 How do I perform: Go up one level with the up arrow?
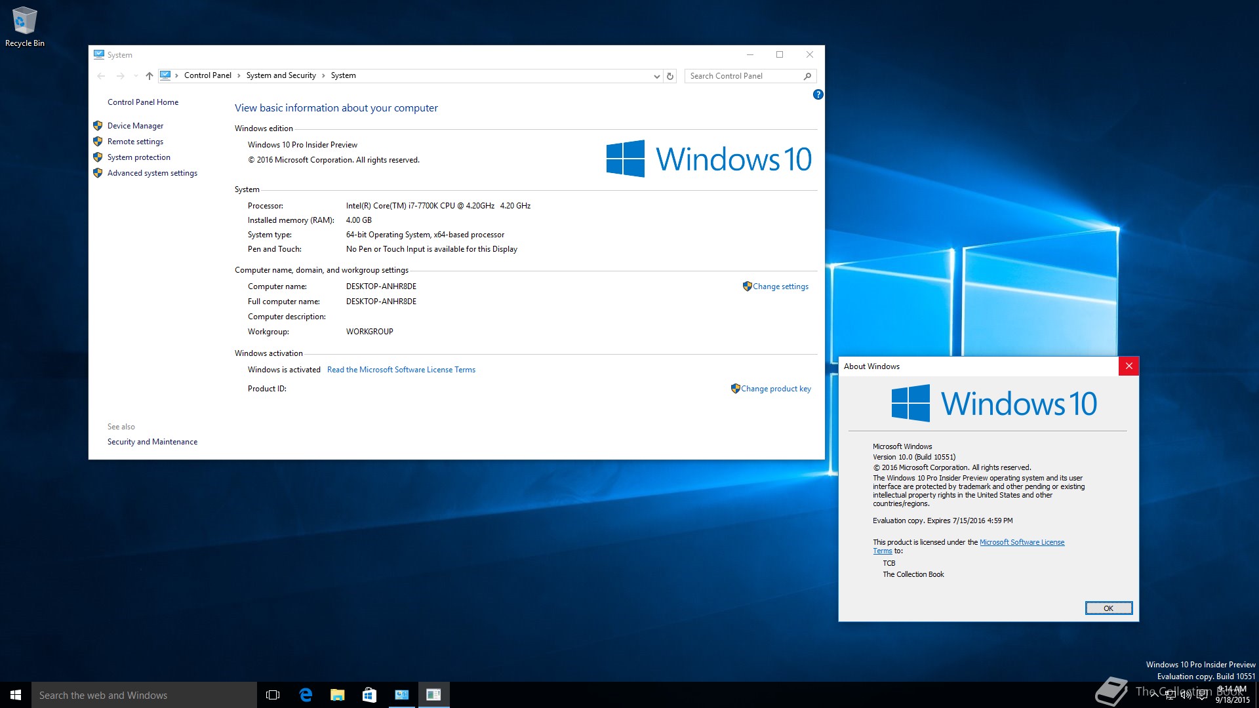point(150,76)
